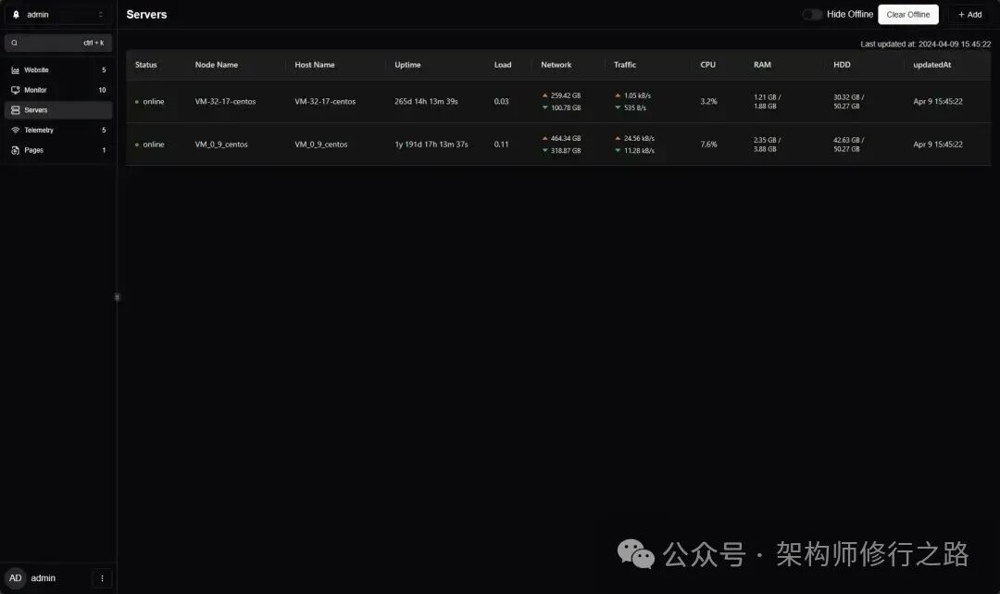Click the Clear Offline button

click(x=907, y=14)
